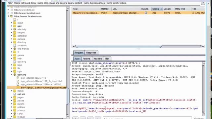Screen dimensions: 212x119
Task: Click the search field below the request
Action: 147,118
